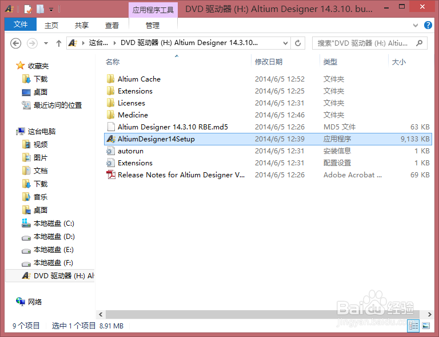Open 最近访问的位置 in navigation pane
Viewport: 439px width, 337px height.
pyautogui.click(x=57, y=105)
